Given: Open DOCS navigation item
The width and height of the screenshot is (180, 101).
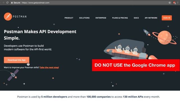Looking at the screenshot, I should tap(136, 18).
